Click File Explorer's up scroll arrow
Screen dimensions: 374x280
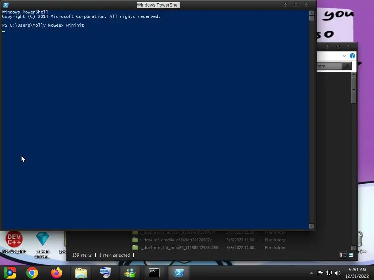[x=354, y=75]
